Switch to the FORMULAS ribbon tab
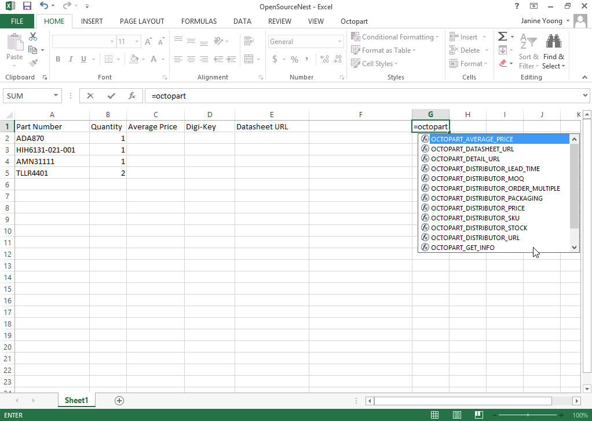The width and height of the screenshot is (592, 421). pos(199,21)
